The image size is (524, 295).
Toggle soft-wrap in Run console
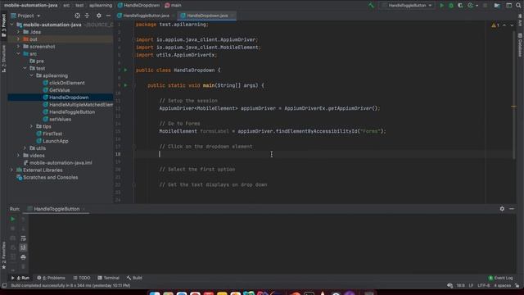click(23, 238)
